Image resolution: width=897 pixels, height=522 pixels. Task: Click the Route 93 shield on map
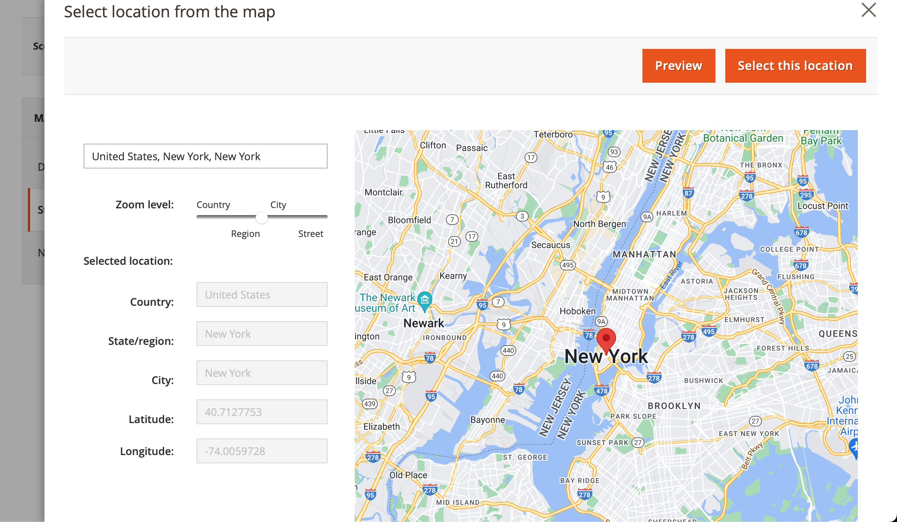[x=614, y=152]
